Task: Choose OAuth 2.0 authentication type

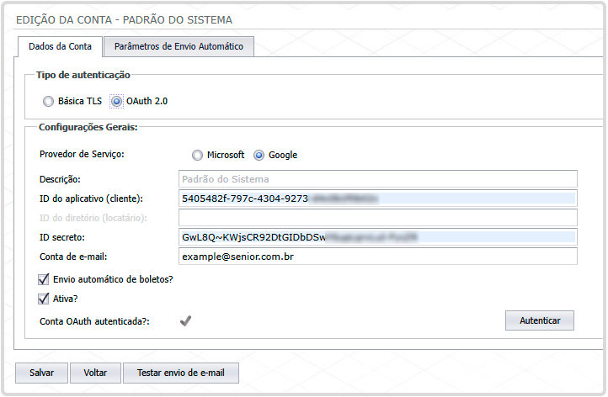Action: [x=117, y=101]
